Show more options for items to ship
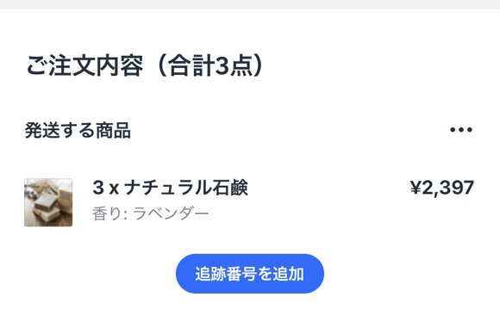Viewport: 500px width, 322px height. pos(461,130)
